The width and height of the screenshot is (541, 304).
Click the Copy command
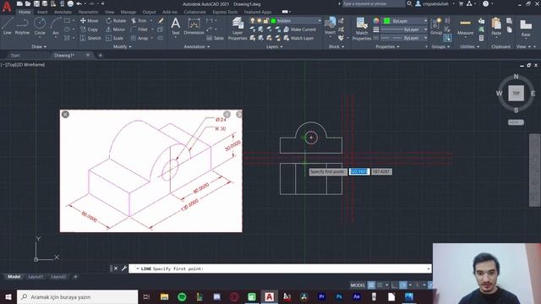89,30
